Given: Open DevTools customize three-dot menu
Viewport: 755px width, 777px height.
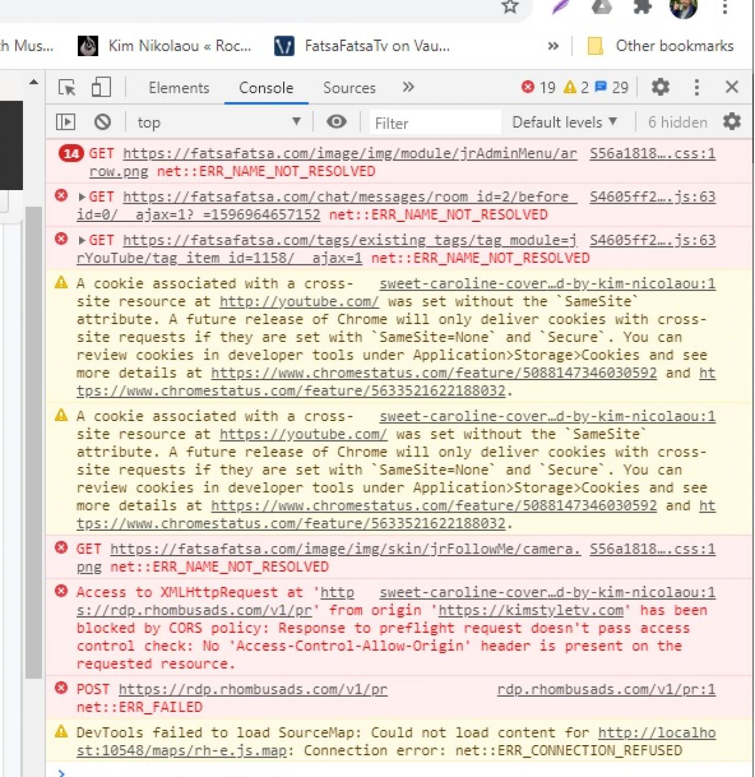Looking at the screenshot, I should click(697, 87).
